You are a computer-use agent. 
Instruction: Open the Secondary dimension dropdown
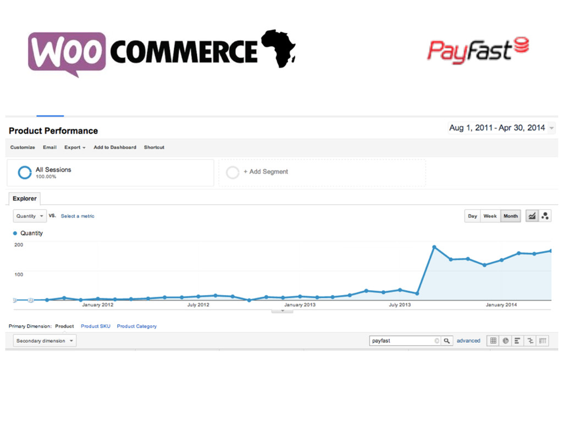[45, 341]
